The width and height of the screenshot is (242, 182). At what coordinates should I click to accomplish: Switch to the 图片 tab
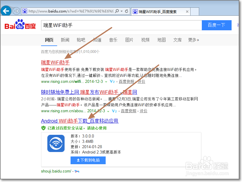point(129,40)
